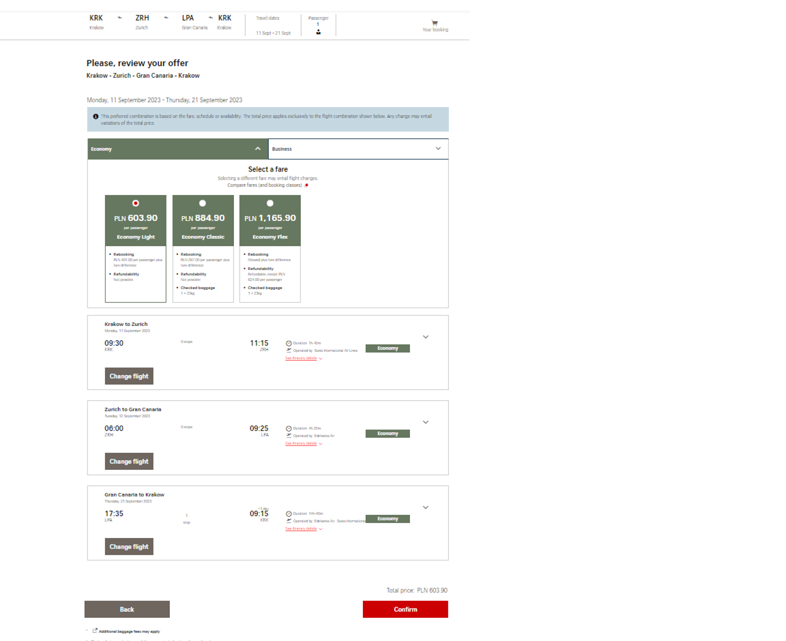Click the Travel dates 11 Sept - 21 Sept header

(273, 25)
